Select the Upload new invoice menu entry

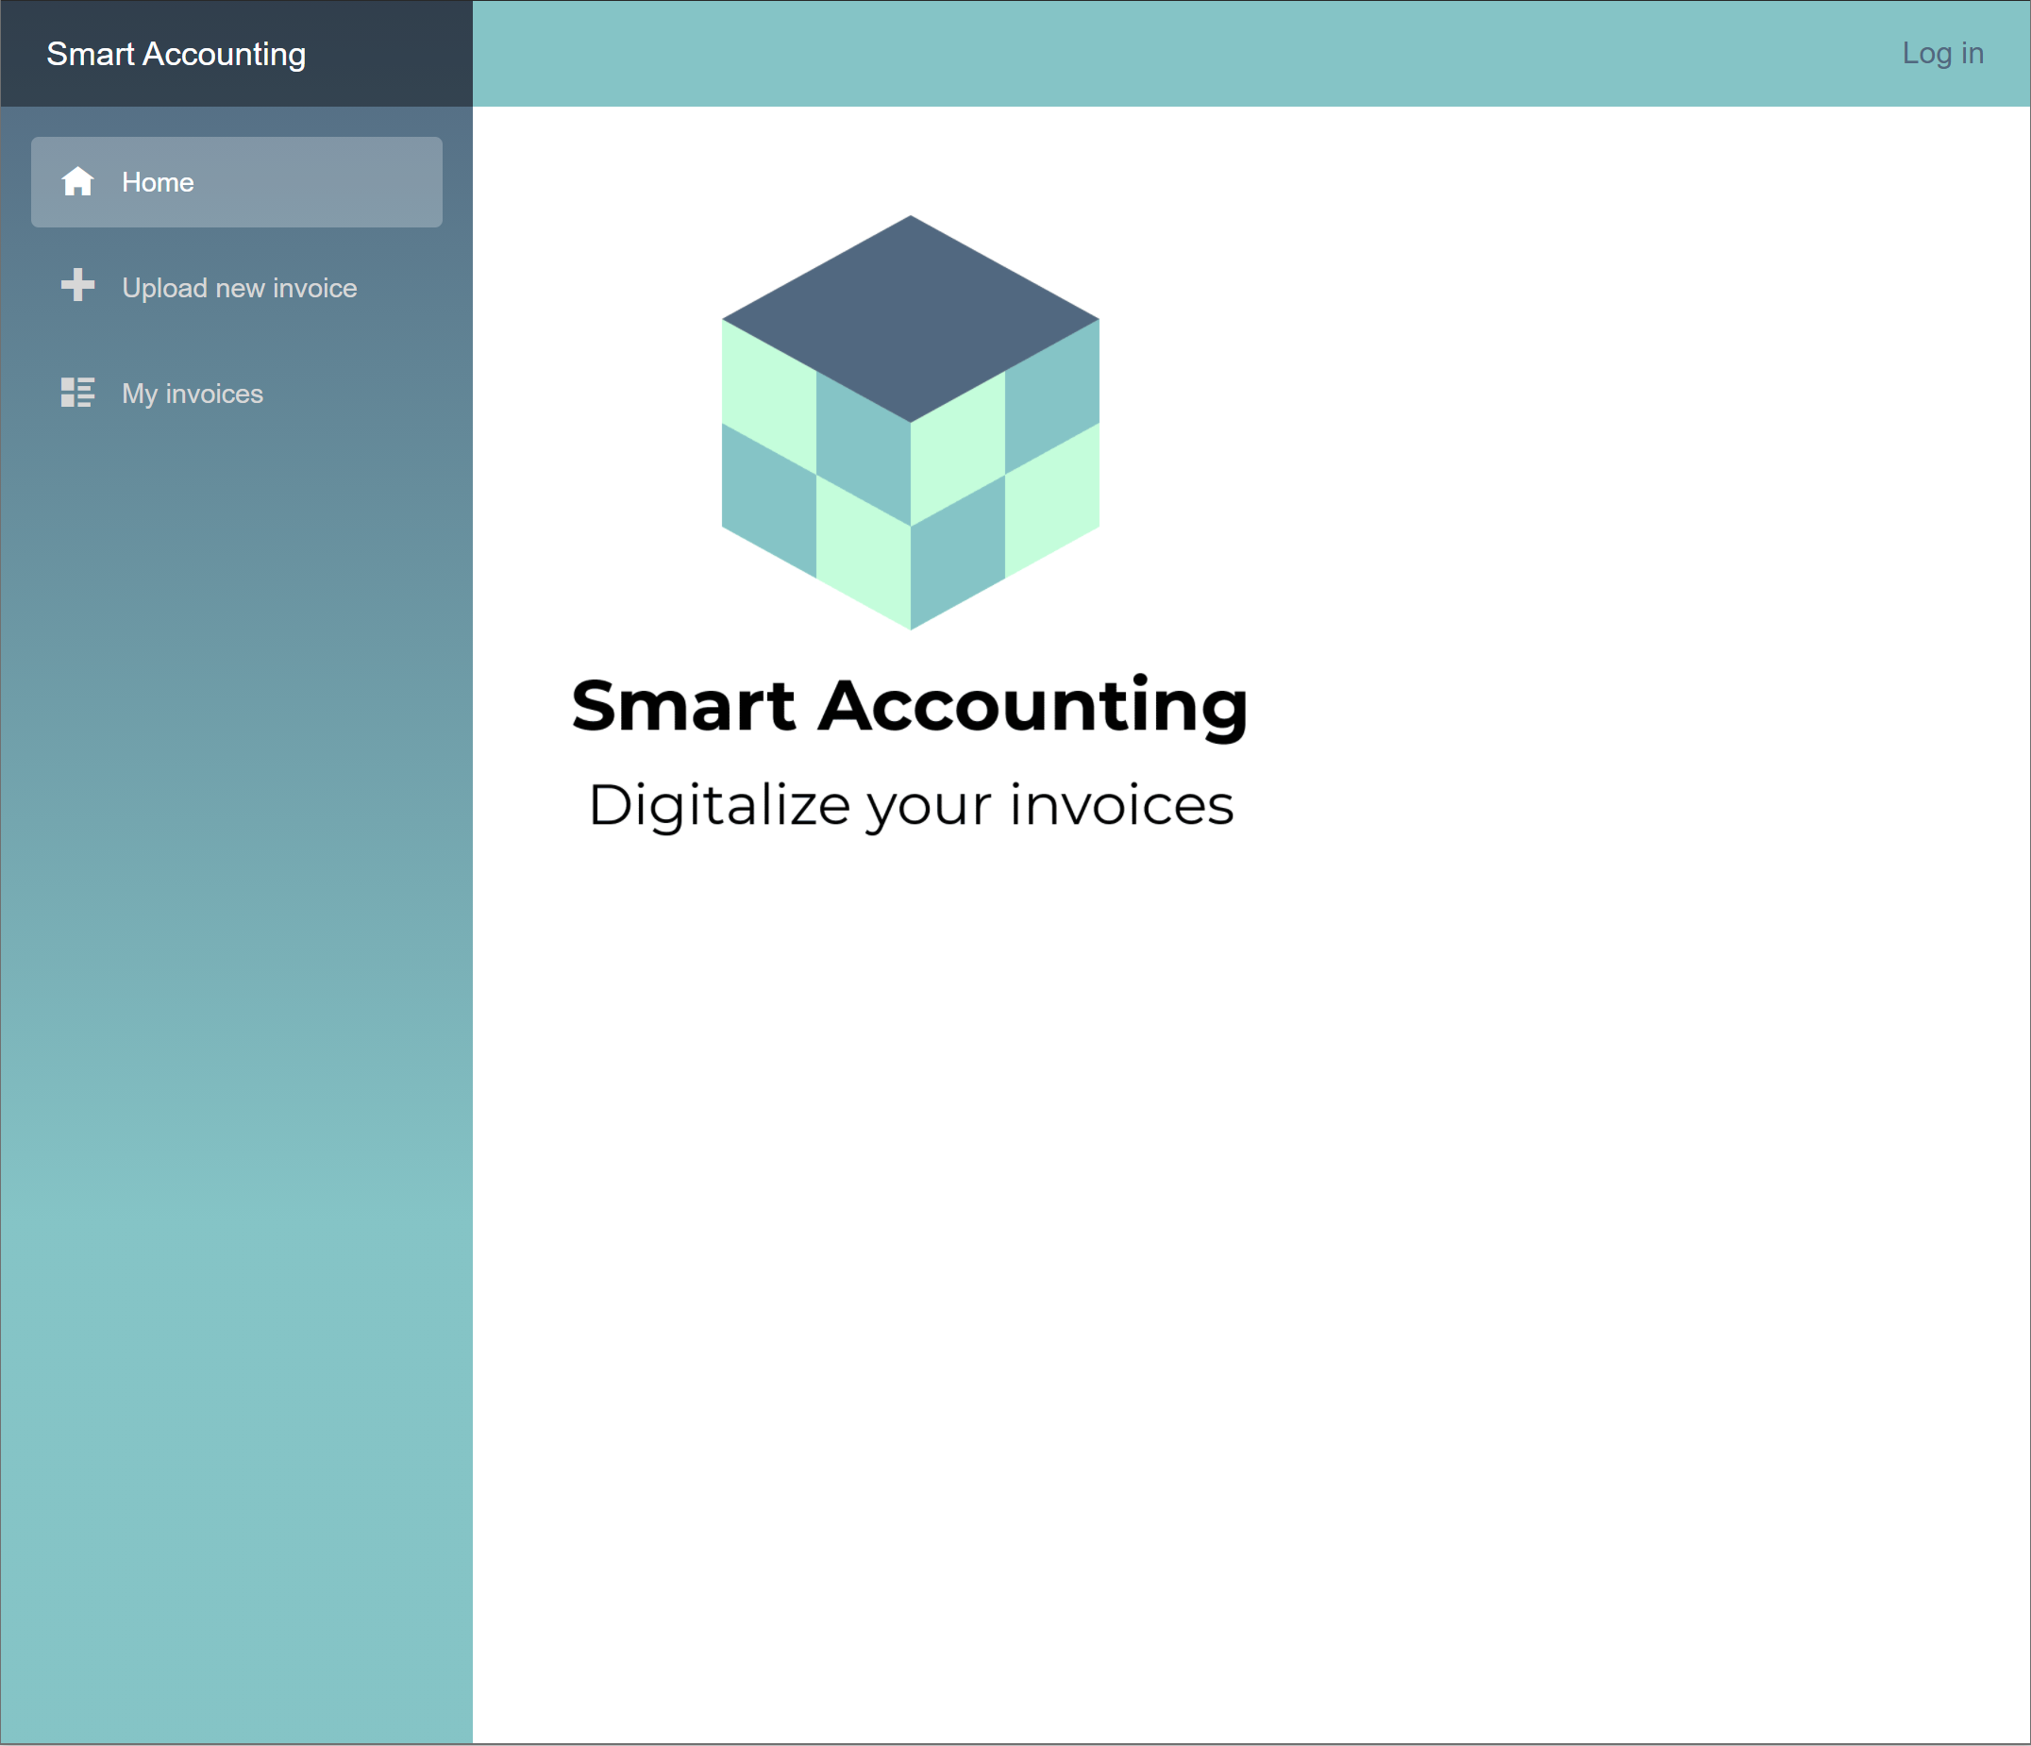point(238,288)
